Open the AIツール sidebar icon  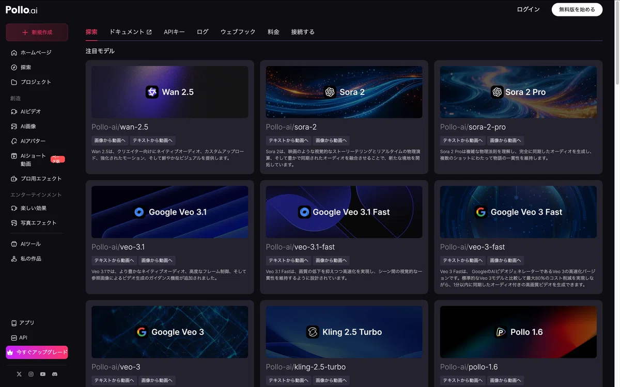tap(14, 244)
